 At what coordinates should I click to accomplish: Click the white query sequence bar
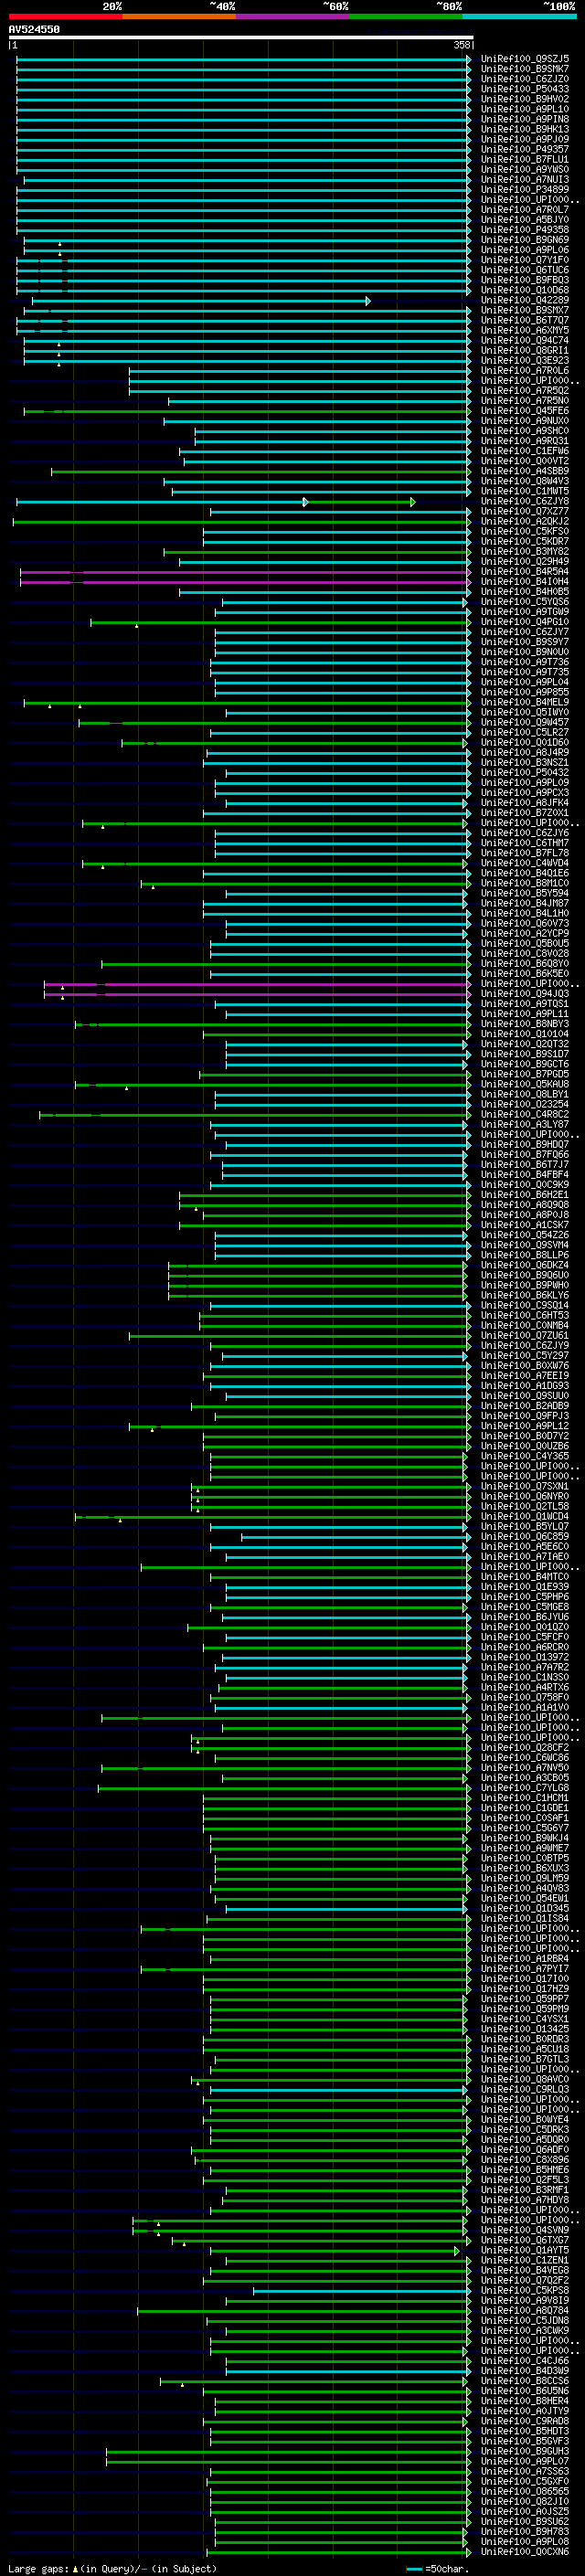(241, 38)
